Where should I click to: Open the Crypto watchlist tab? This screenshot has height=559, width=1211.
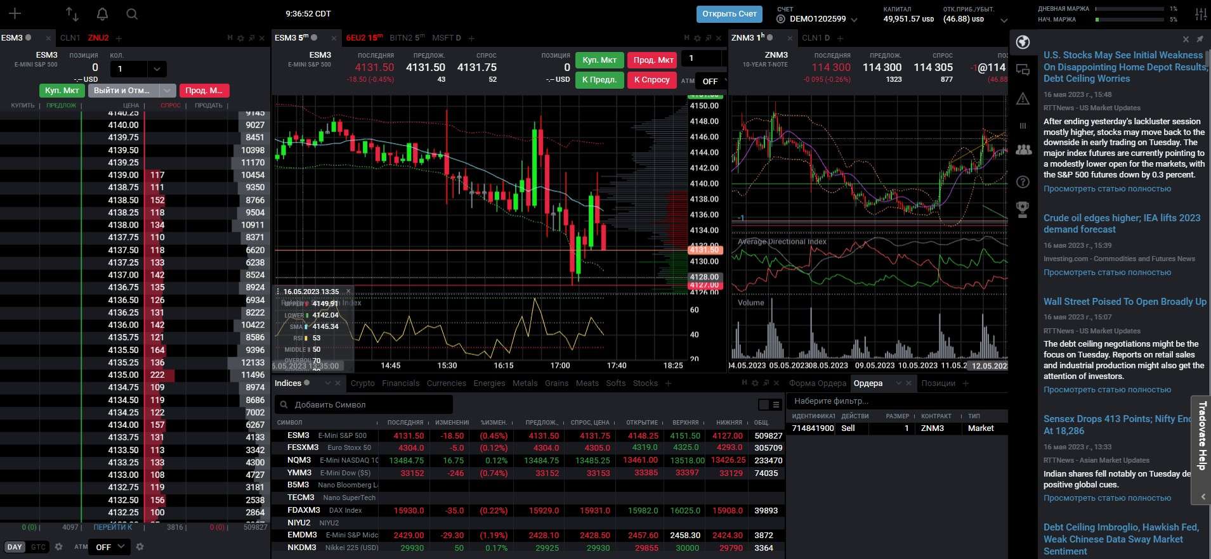[363, 383]
